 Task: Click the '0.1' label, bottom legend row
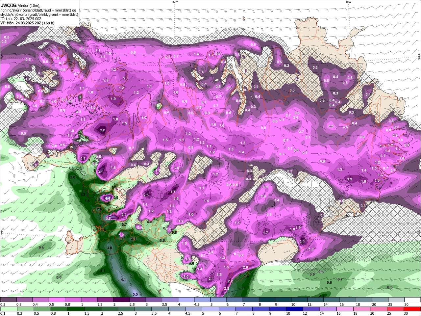coord(3,313)
